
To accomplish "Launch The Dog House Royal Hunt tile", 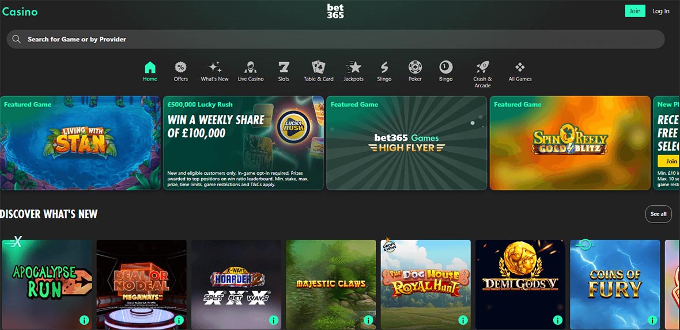I will [x=425, y=285].
